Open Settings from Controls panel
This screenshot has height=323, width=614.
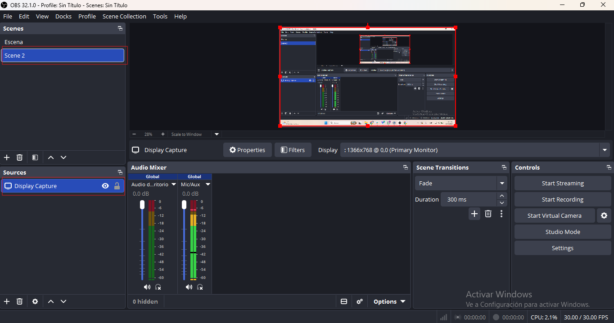pyautogui.click(x=563, y=248)
